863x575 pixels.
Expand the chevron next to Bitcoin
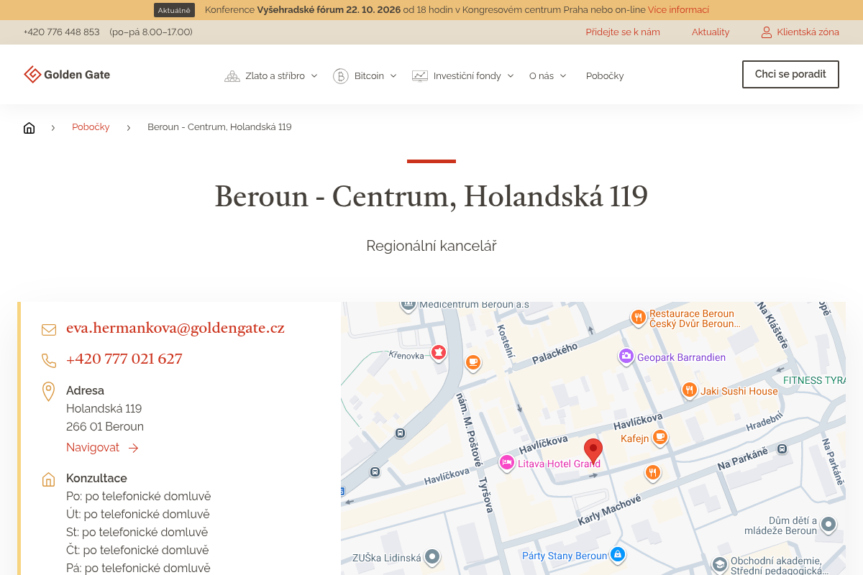click(x=393, y=75)
